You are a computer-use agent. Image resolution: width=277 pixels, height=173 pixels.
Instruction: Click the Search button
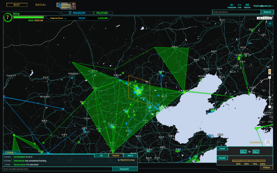coord(267,12)
